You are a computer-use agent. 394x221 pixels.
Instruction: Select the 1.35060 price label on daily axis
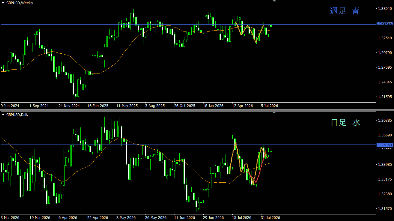[385, 145]
